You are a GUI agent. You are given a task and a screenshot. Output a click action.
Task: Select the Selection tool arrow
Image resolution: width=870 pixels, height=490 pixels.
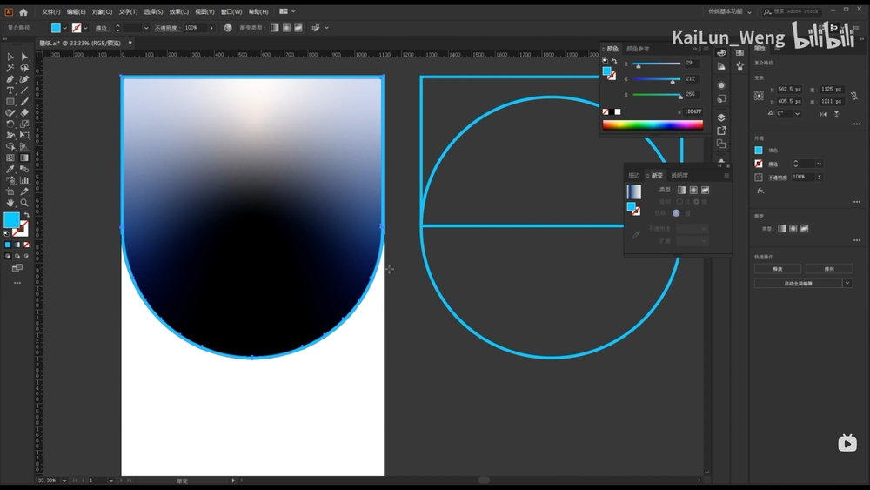coord(10,57)
